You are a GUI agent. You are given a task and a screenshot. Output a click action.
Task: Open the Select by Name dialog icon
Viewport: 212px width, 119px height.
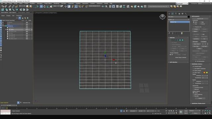(31, 6)
